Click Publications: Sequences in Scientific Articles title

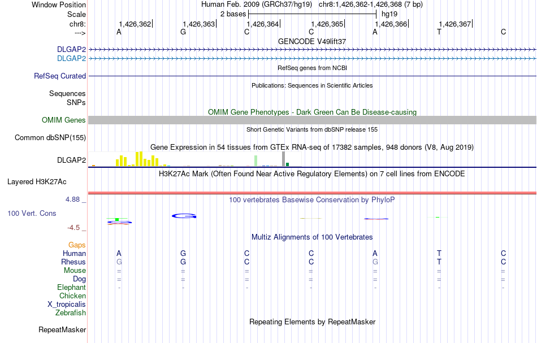pyautogui.click(x=312, y=85)
